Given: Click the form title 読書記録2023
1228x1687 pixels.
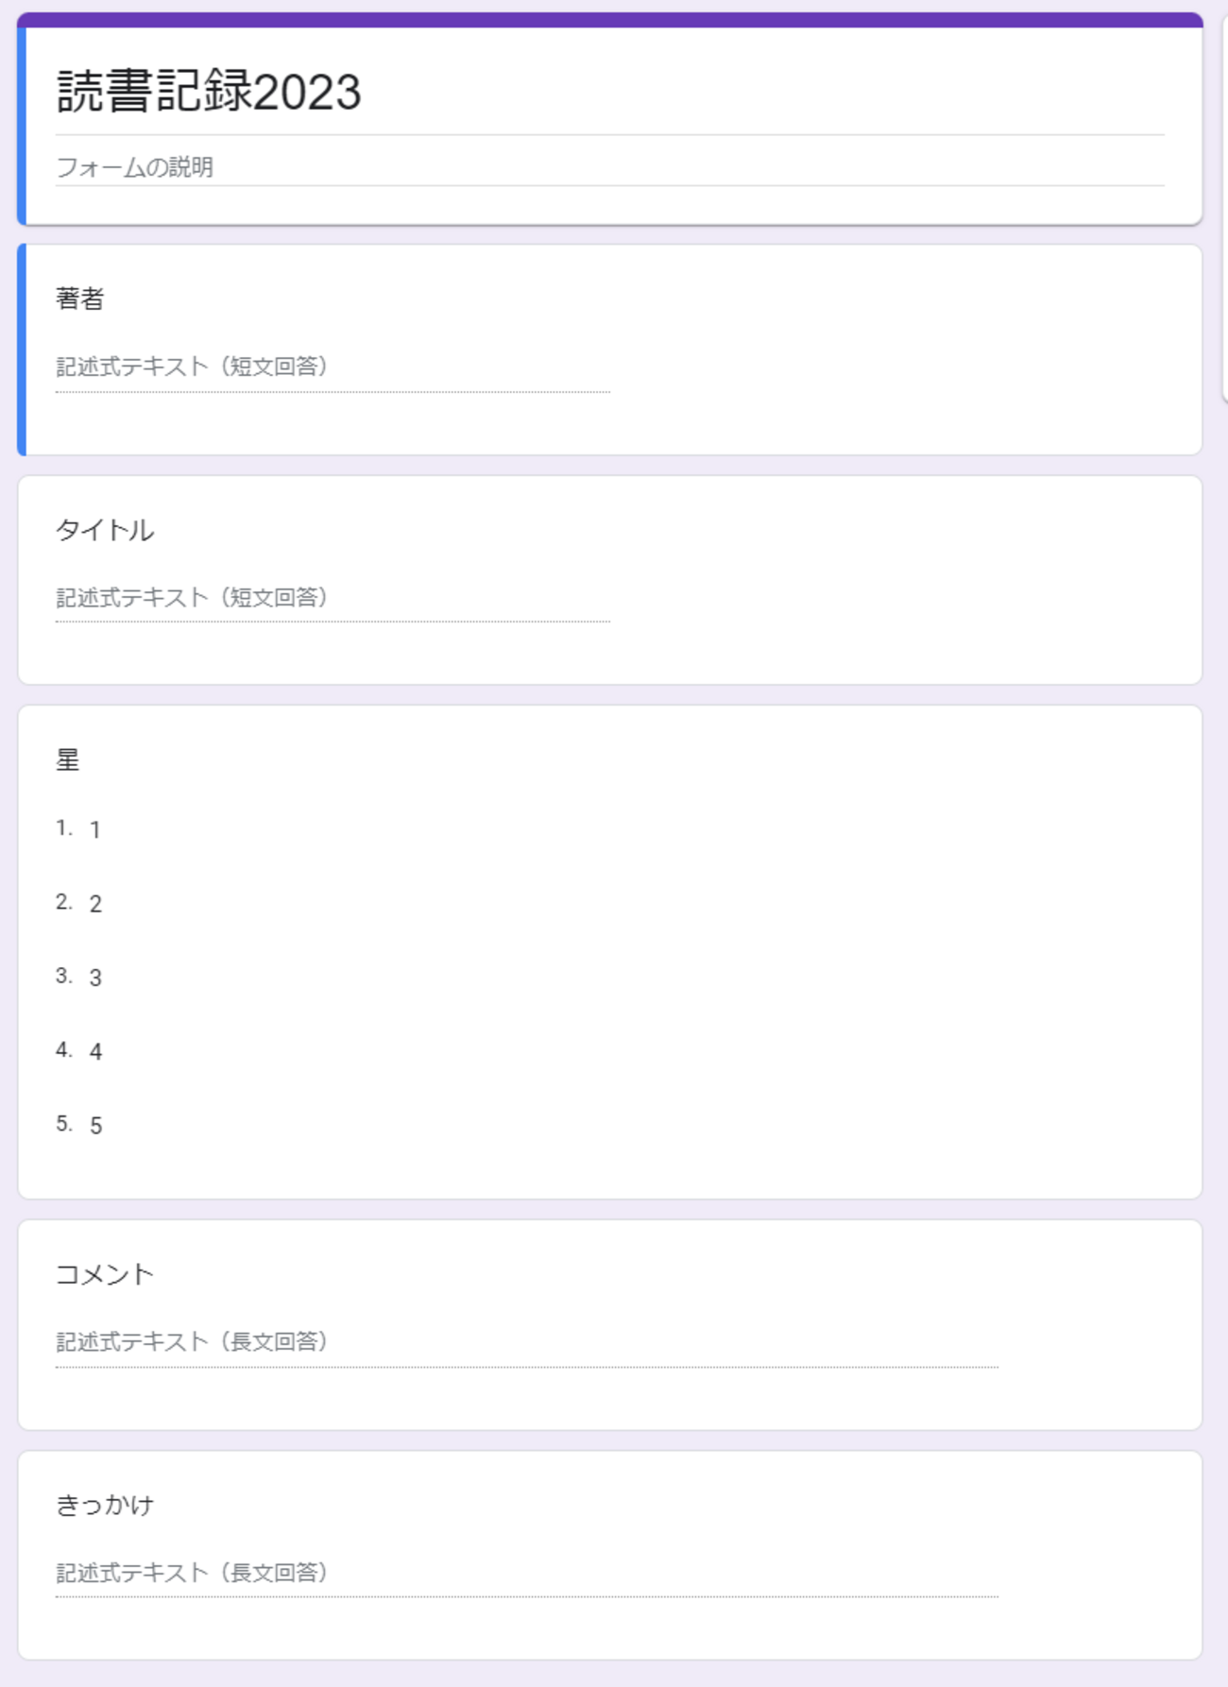Looking at the screenshot, I should (x=209, y=93).
